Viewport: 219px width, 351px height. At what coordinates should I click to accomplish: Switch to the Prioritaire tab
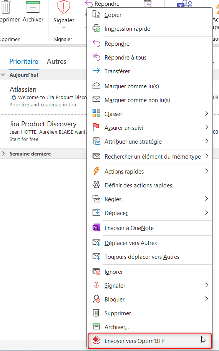tap(24, 61)
